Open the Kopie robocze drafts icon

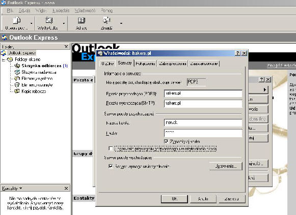[x=17, y=91]
